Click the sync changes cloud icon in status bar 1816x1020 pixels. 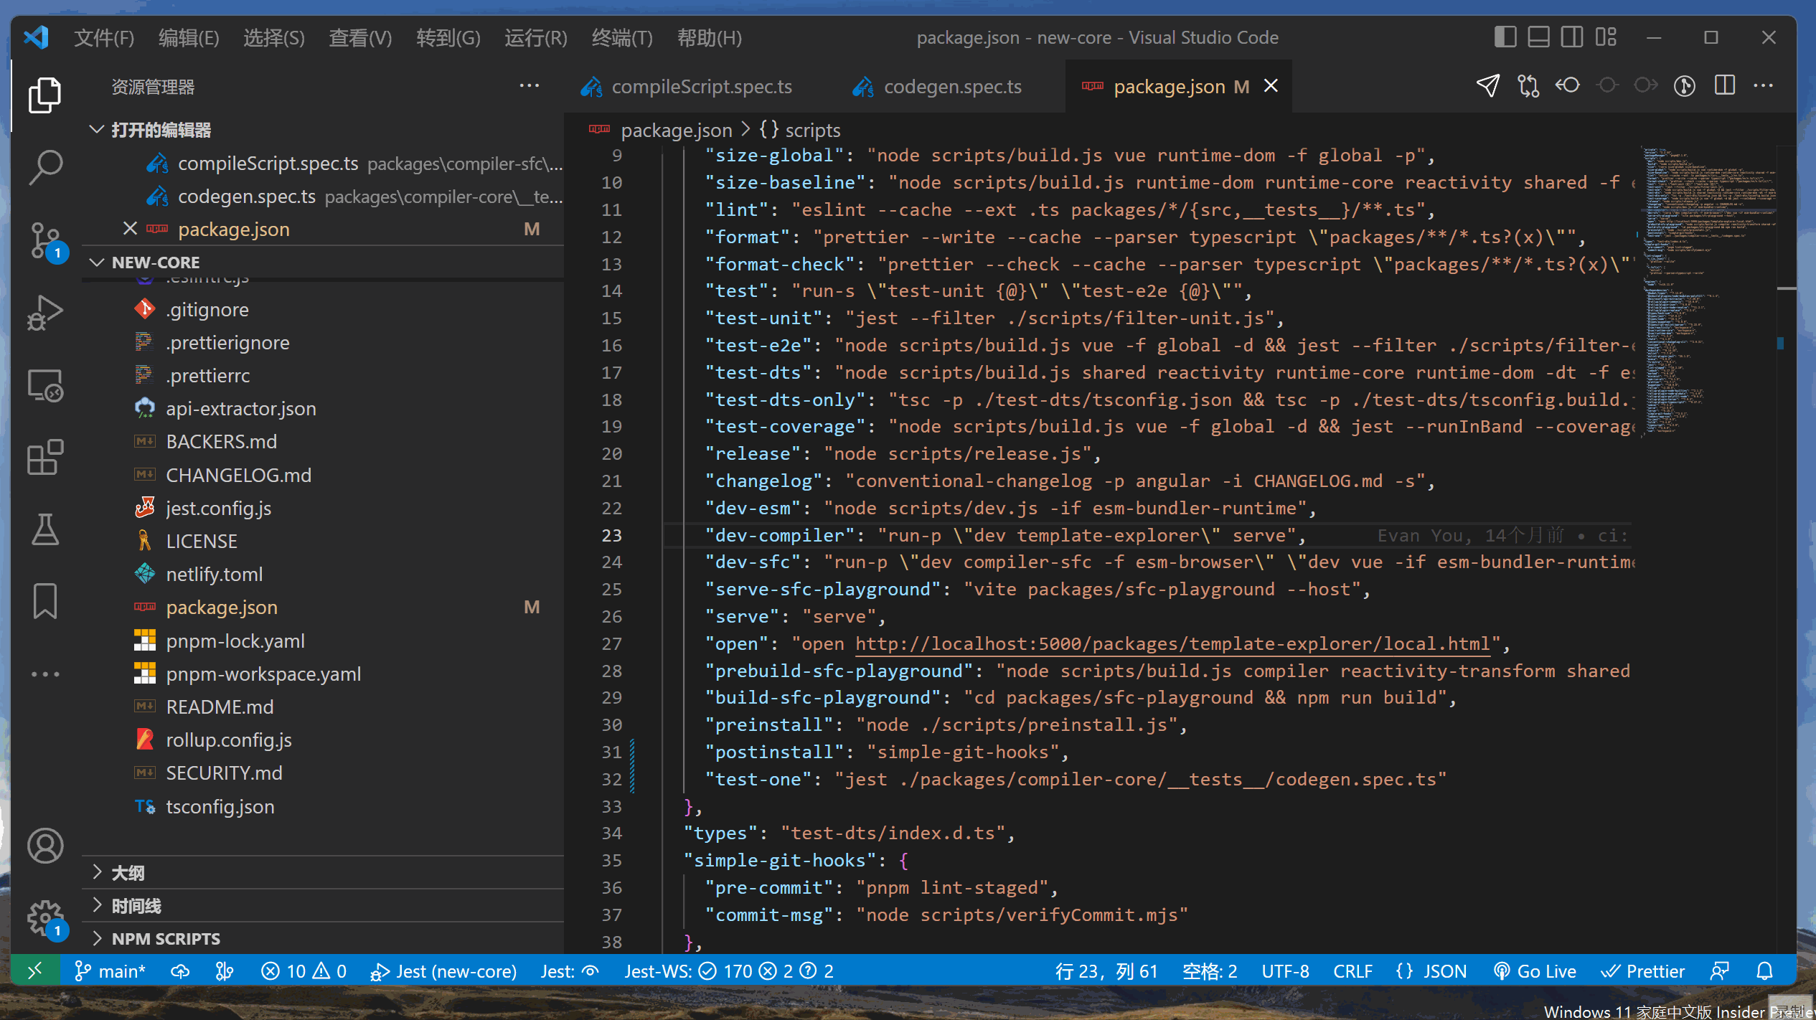tap(180, 971)
